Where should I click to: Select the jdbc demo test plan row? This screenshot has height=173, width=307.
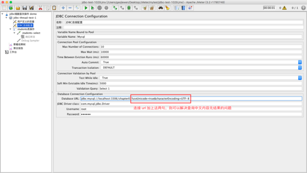(x=23, y=14)
